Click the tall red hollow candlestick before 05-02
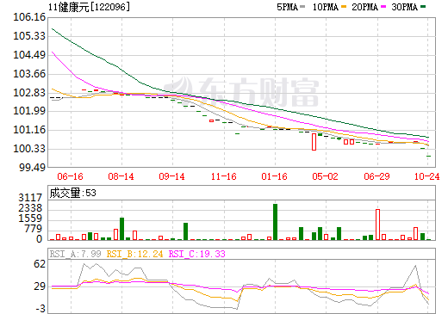 tap(314, 142)
